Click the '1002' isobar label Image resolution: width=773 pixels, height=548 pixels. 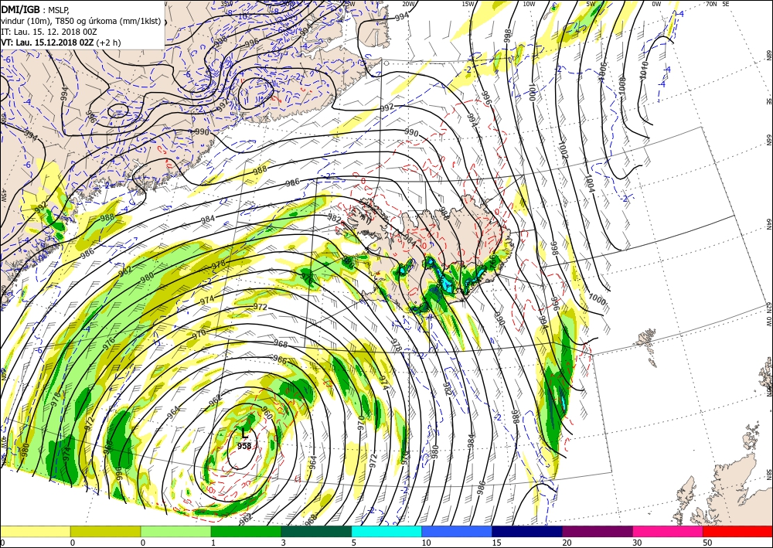(x=564, y=150)
